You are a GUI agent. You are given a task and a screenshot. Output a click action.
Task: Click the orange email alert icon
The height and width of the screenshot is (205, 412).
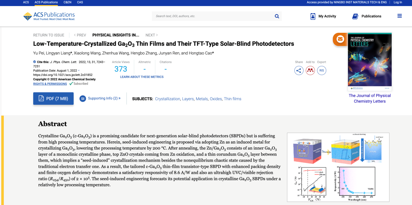click(x=340, y=39)
